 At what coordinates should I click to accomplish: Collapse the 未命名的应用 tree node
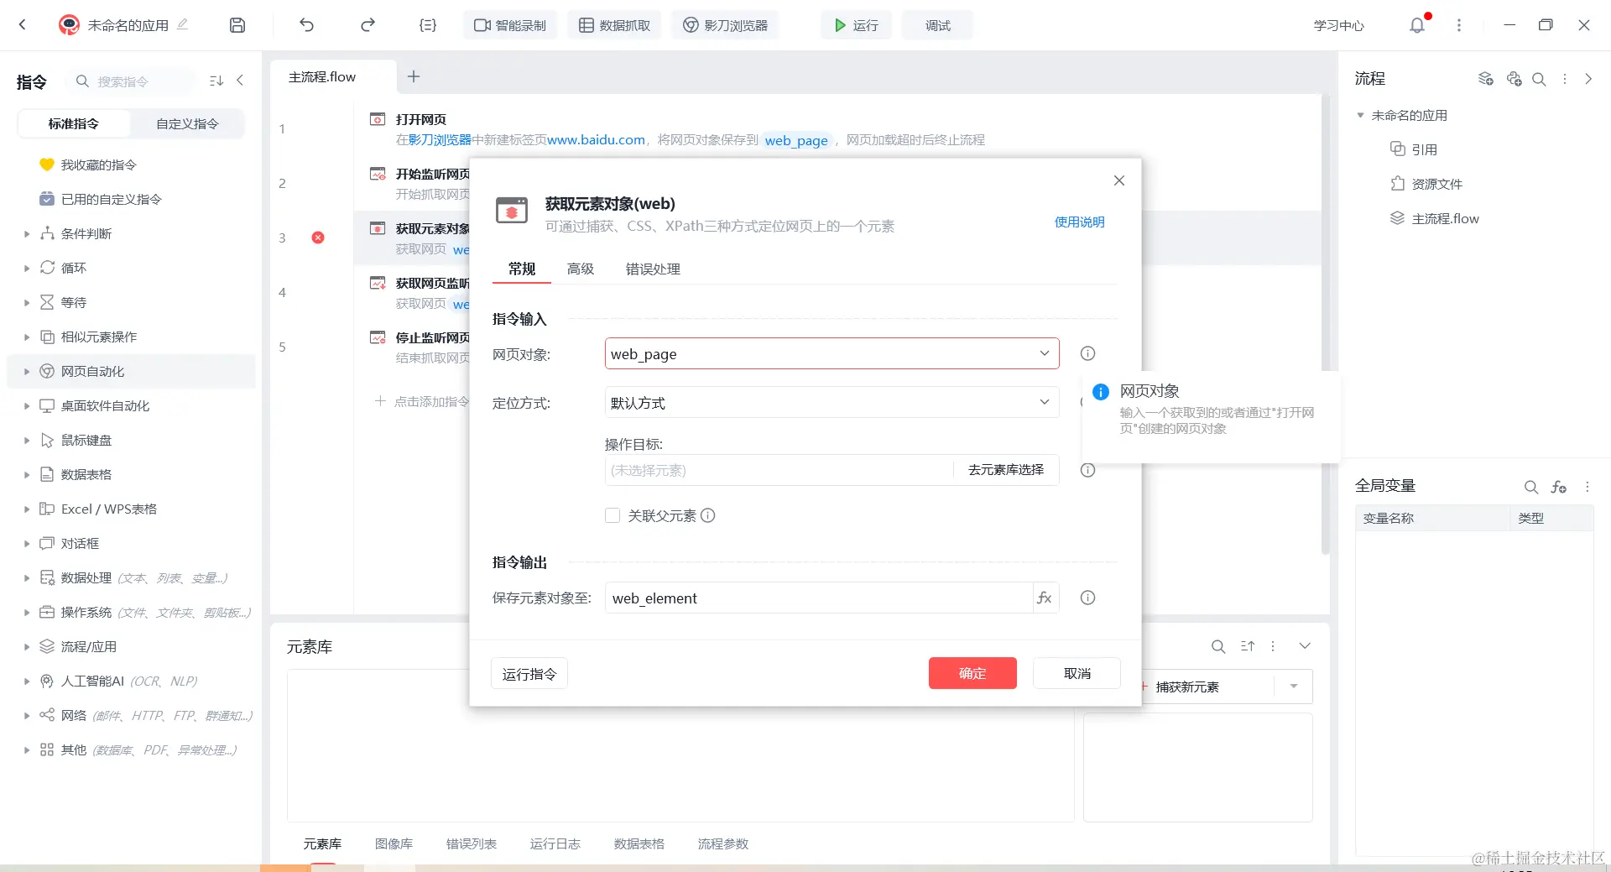click(x=1360, y=115)
